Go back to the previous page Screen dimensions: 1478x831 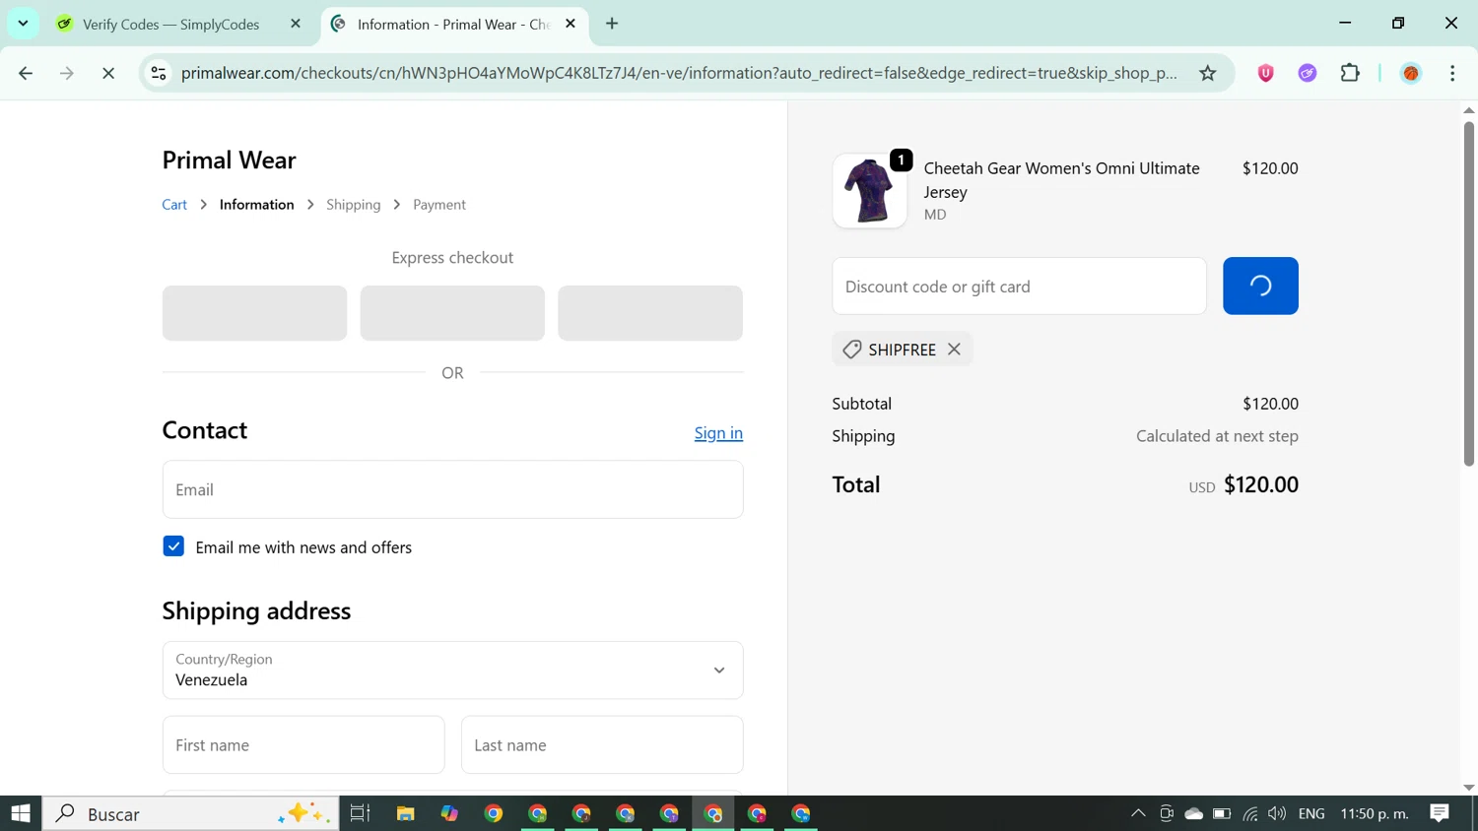coord(26,73)
